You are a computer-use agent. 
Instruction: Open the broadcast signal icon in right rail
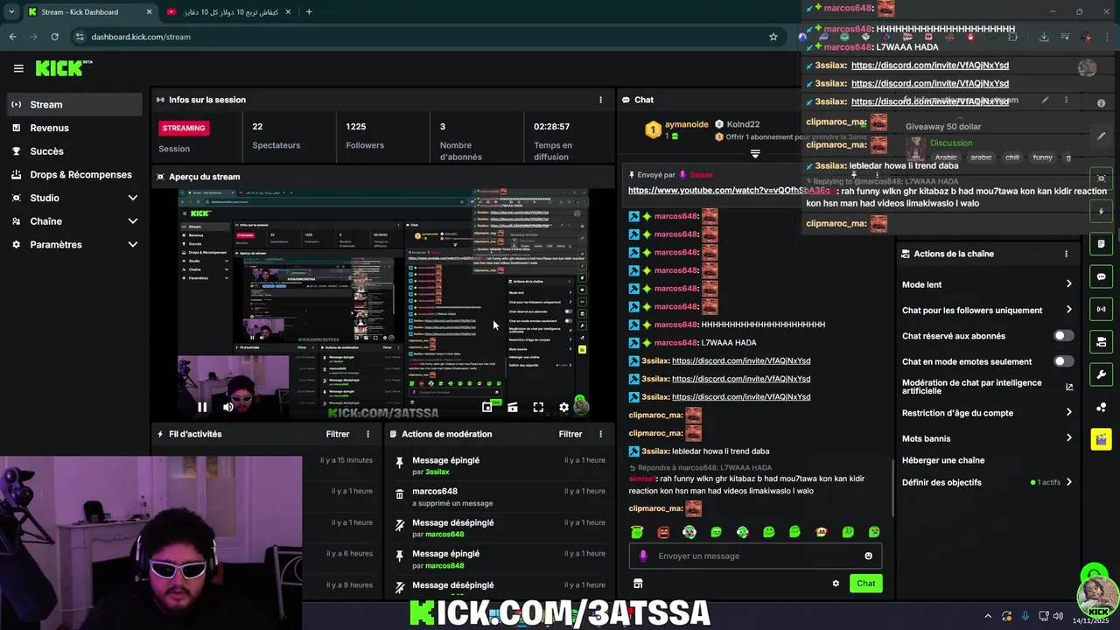pos(1101,309)
